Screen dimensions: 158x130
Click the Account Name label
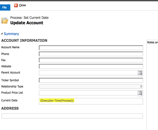(10, 47)
